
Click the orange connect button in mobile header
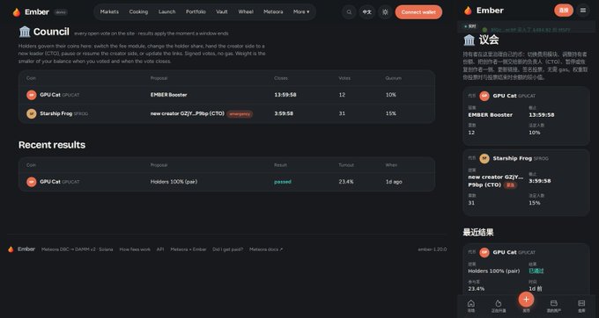564,11
